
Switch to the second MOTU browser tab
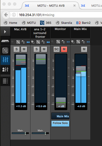pyautogui.click(x=91, y=6)
